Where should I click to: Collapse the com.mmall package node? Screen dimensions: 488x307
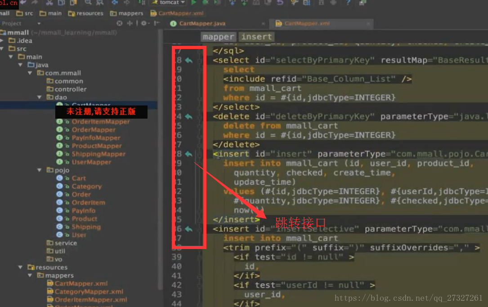click(x=30, y=73)
